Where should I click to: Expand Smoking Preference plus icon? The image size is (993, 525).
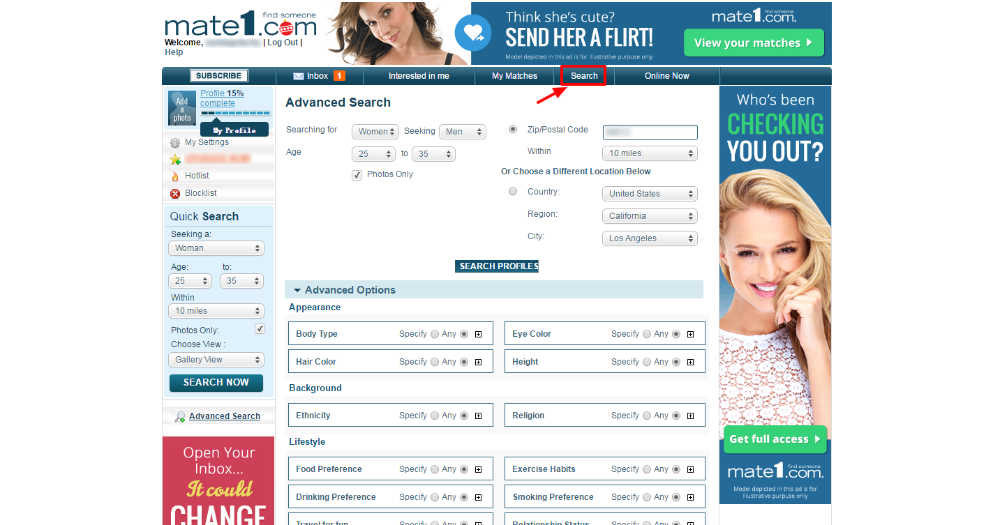point(691,498)
